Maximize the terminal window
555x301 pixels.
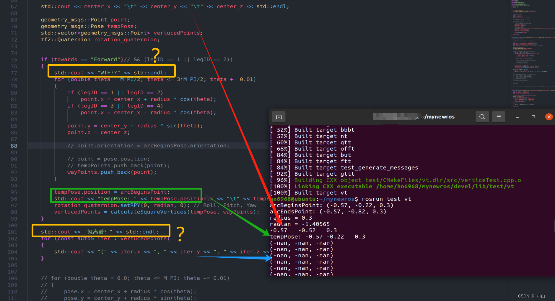533,117
